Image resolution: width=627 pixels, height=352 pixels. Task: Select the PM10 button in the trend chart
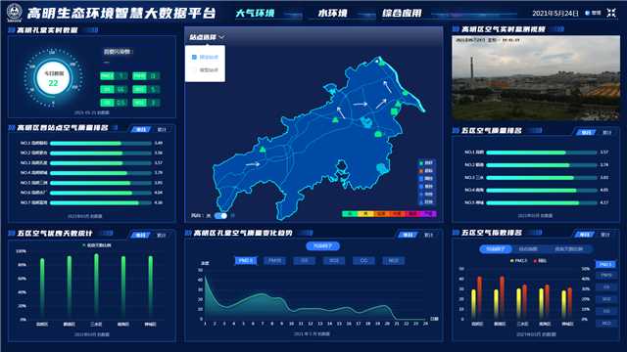274,261
